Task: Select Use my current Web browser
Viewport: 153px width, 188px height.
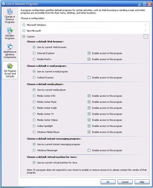Action: click(x=34, y=47)
